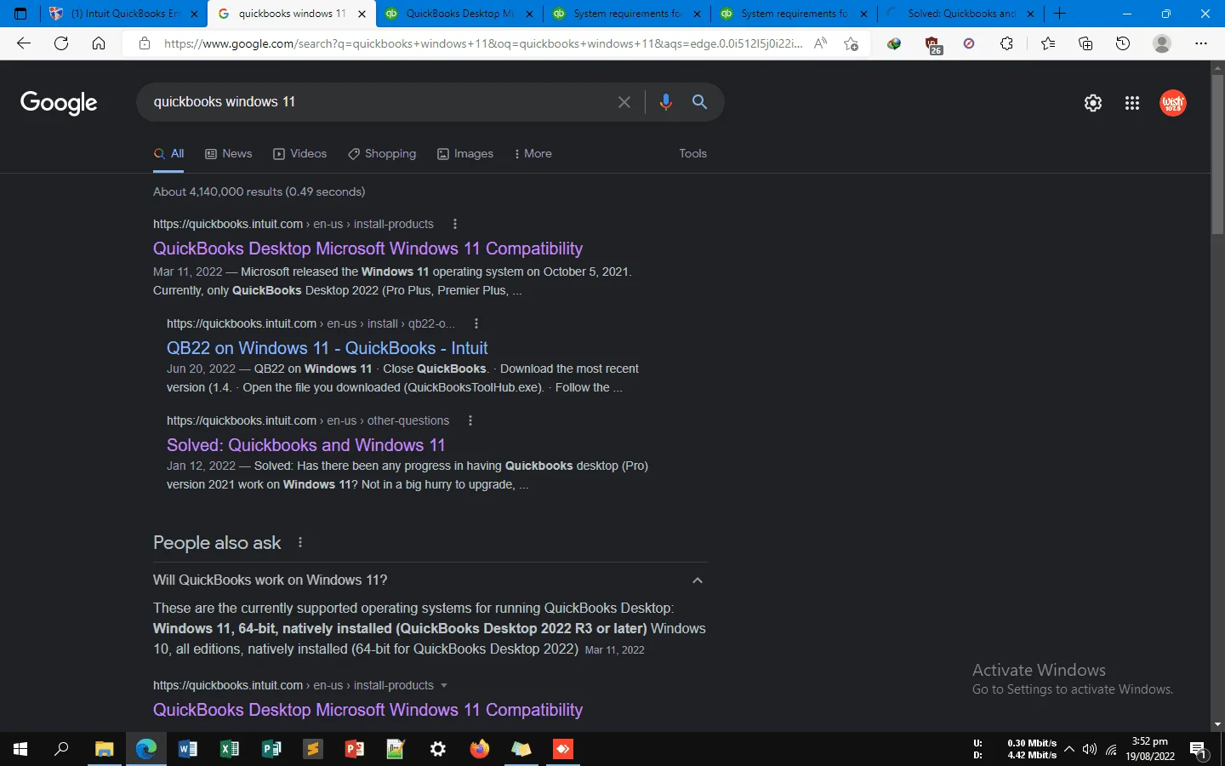Open QB22 on Windows 11 link

click(x=328, y=348)
